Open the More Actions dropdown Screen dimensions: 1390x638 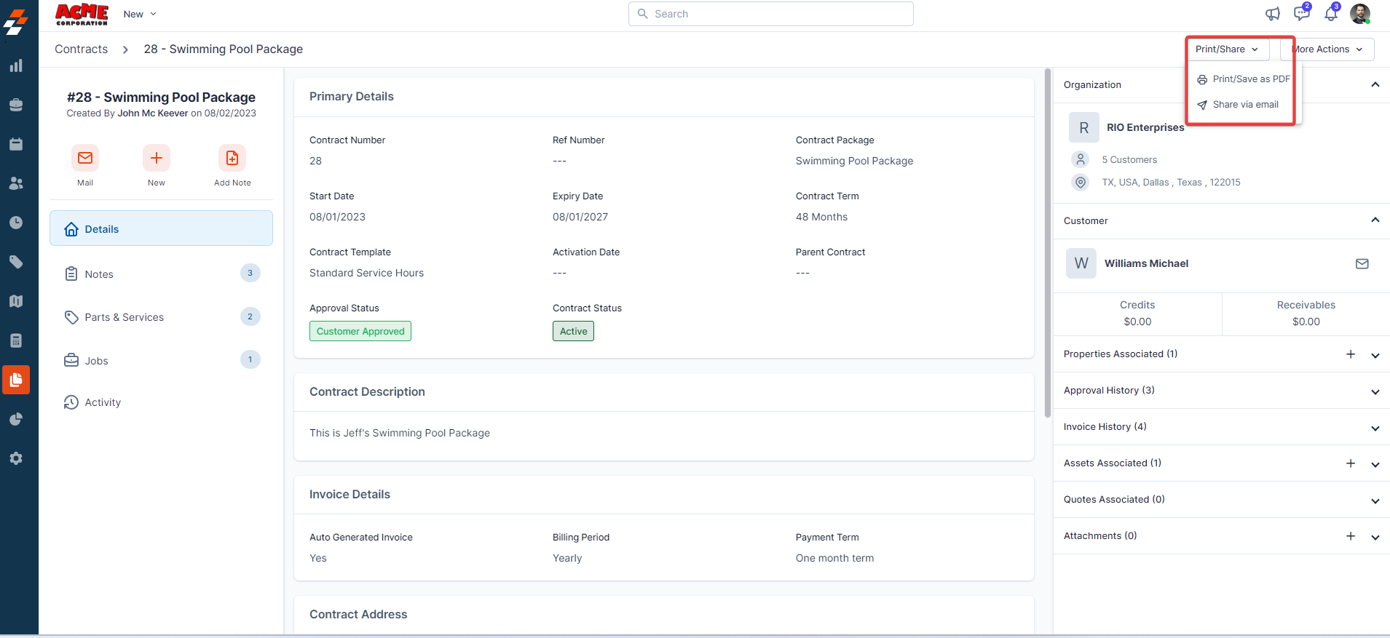point(1327,49)
